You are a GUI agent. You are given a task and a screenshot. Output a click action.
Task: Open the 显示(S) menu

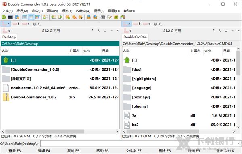99,11
